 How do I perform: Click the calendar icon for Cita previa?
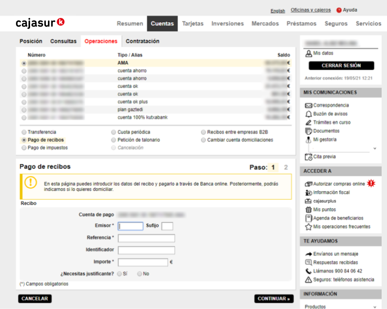308,157
